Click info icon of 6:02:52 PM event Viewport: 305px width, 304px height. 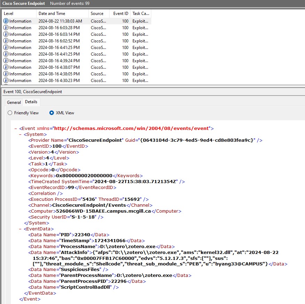coord(6,41)
